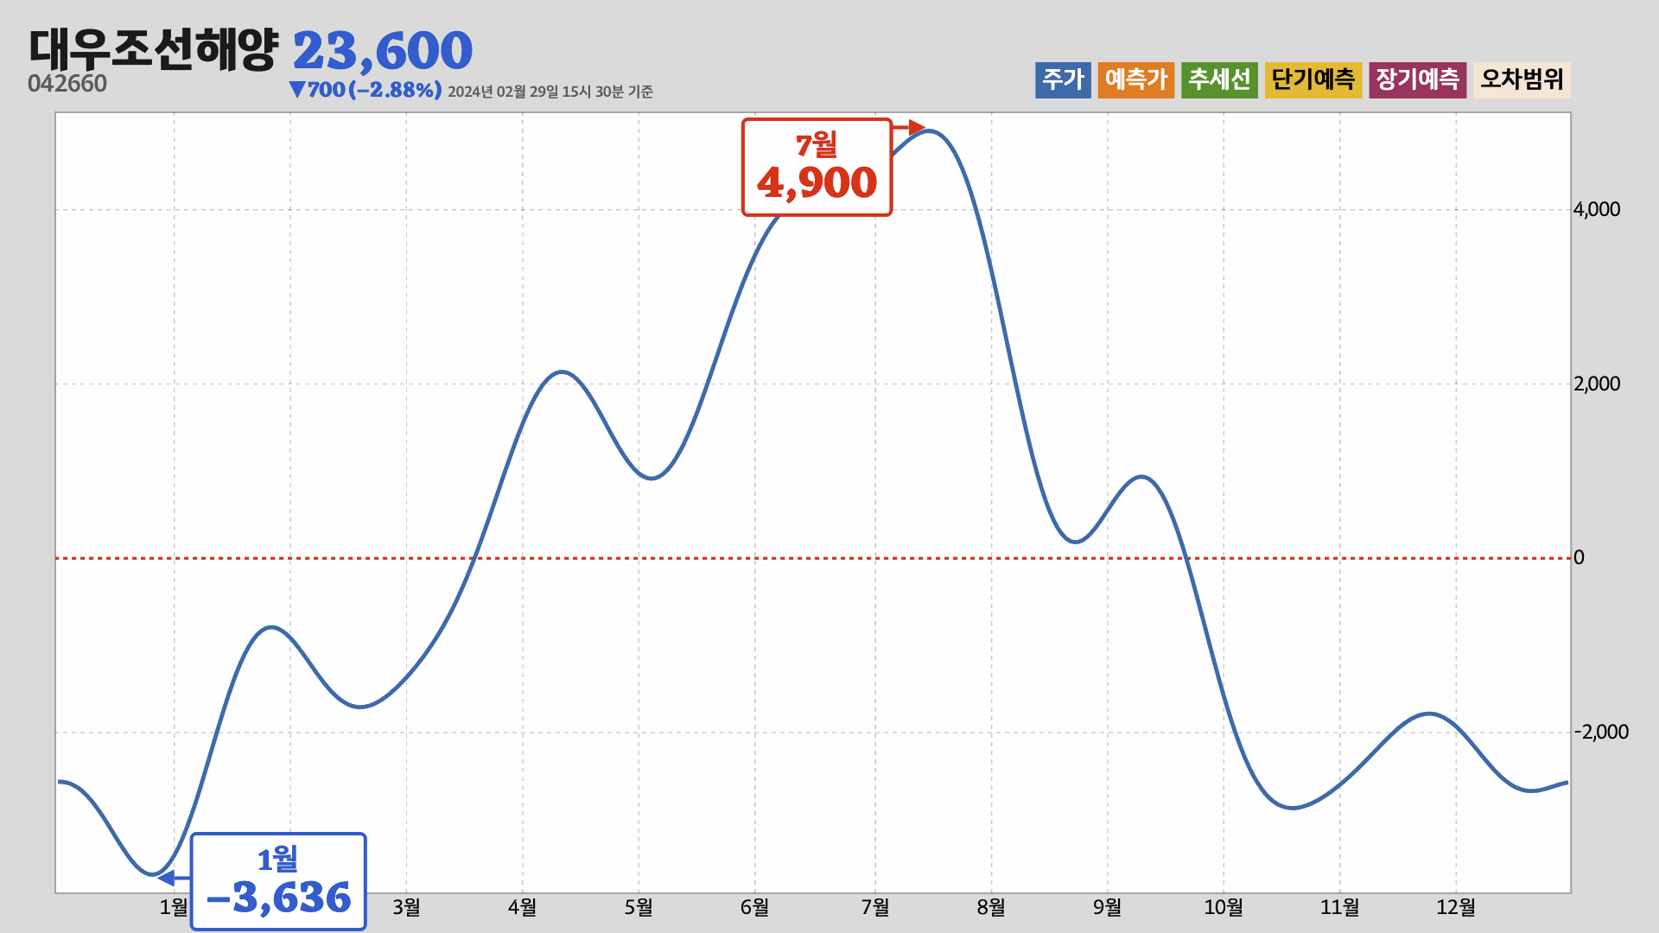Click the stock name 대우조선해양
1659x933 pixels.
(x=153, y=49)
